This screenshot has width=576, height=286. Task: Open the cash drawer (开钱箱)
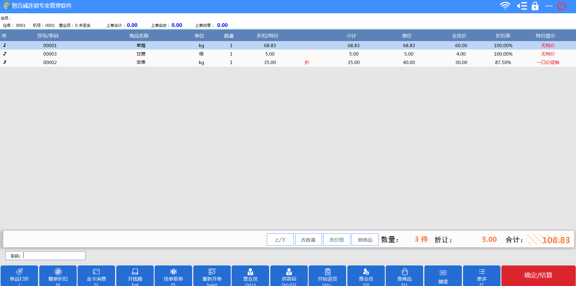[x=135, y=272]
